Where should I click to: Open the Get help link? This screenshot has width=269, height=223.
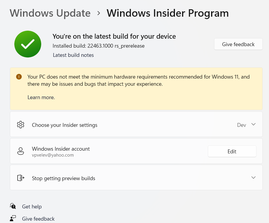[x=32, y=207]
